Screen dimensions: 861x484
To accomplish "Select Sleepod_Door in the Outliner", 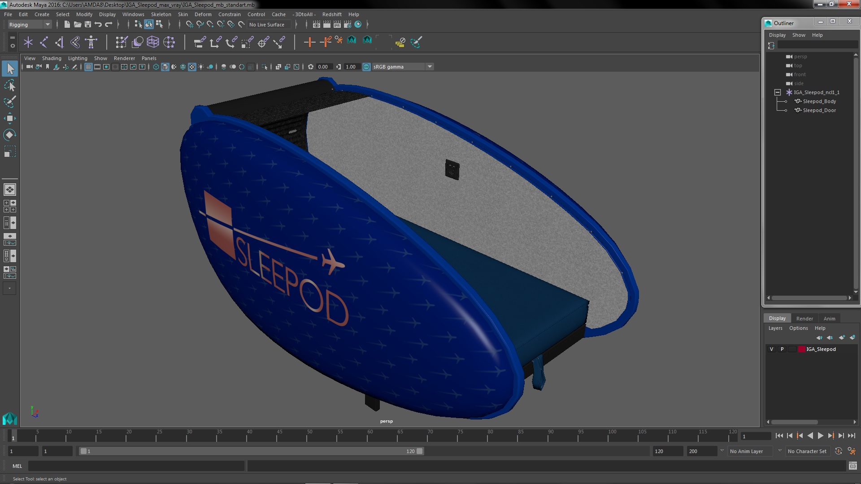I will tap(819, 110).
